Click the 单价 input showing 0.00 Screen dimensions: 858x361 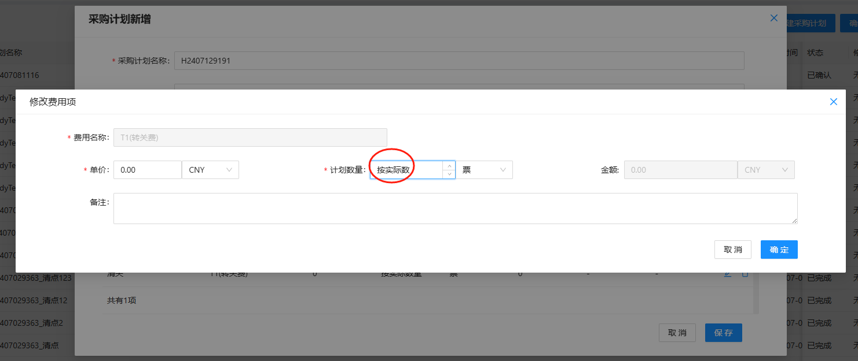148,170
